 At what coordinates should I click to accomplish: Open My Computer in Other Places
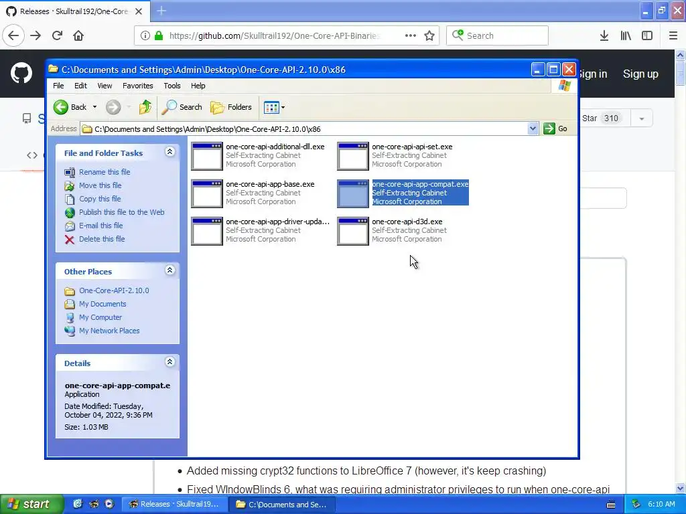point(100,317)
